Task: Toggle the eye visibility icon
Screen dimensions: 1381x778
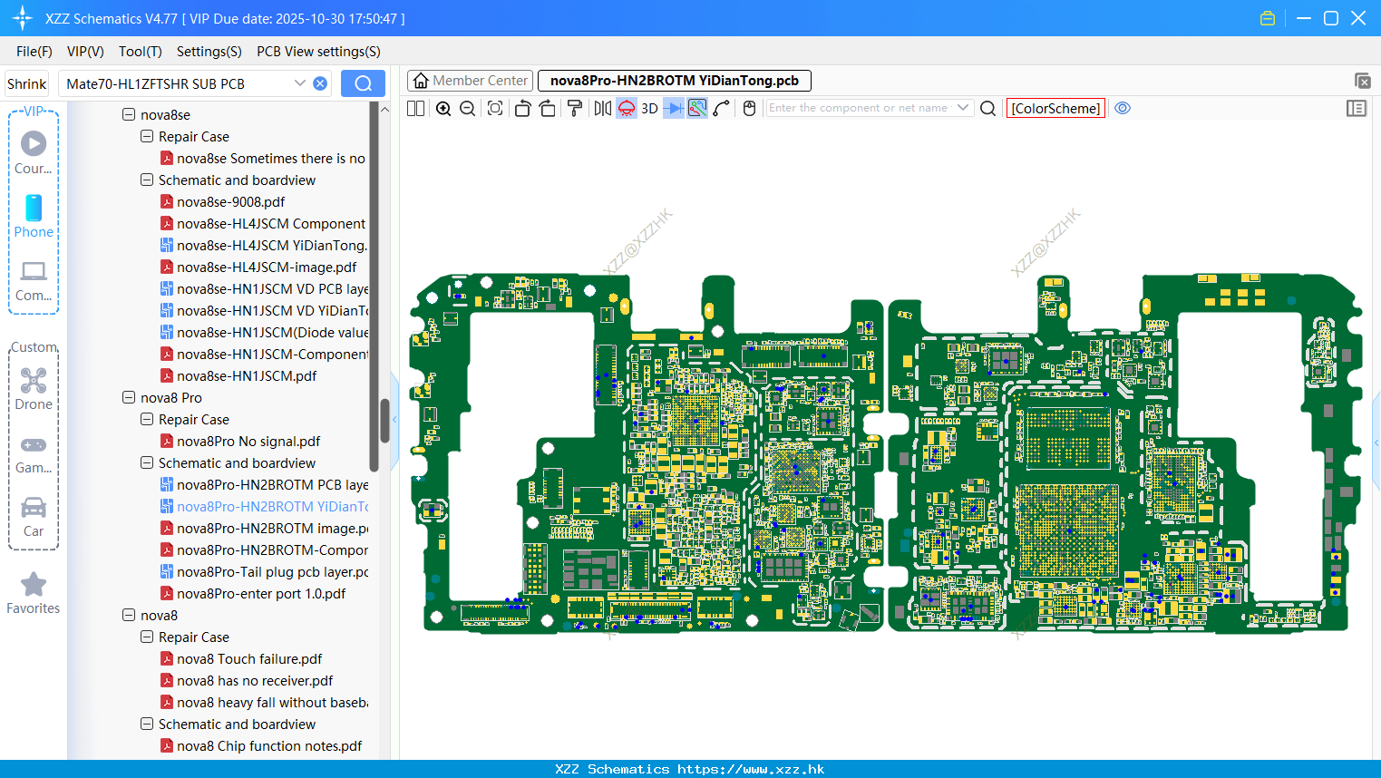Action: pos(1123,108)
